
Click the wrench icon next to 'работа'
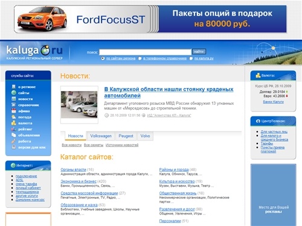[x=14, y=141]
